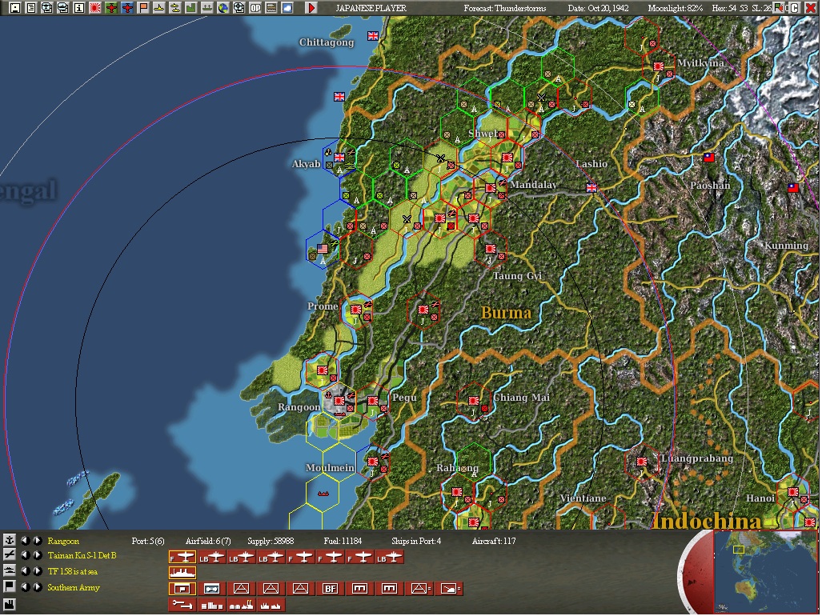Open the Southern Army unit link

coord(74,588)
